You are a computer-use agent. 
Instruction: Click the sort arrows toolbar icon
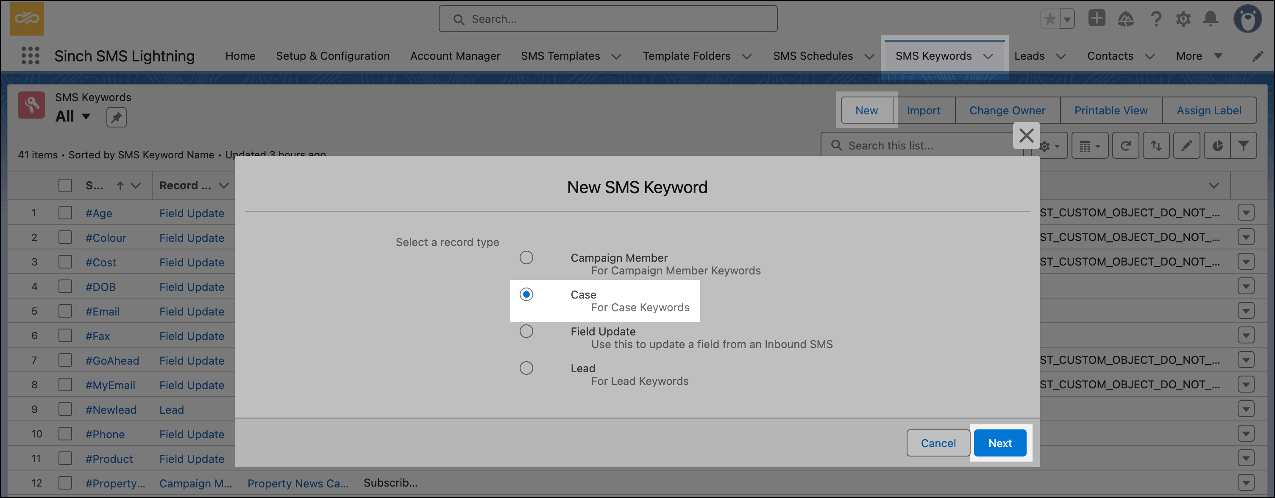pyautogui.click(x=1156, y=146)
